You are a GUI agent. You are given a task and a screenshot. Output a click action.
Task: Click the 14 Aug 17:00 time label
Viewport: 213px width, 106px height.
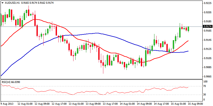click(x=161, y=104)
